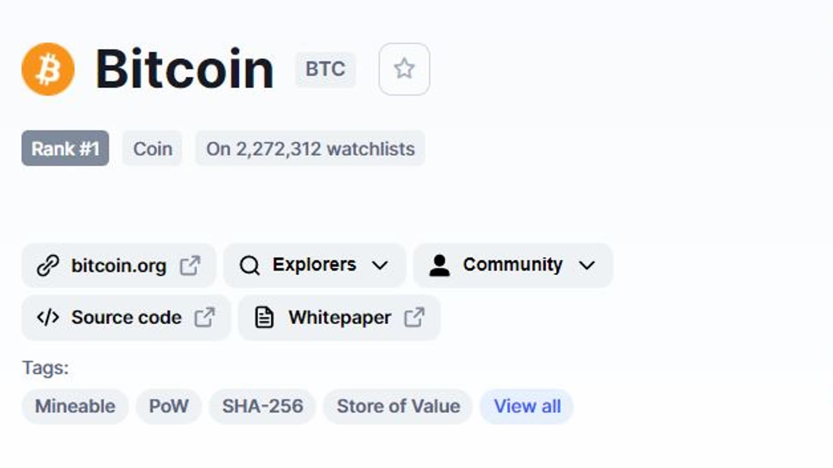Screen dimensions: 833x468
Task: Expand the Explorers dropdown
Action: tap(314, 265)
